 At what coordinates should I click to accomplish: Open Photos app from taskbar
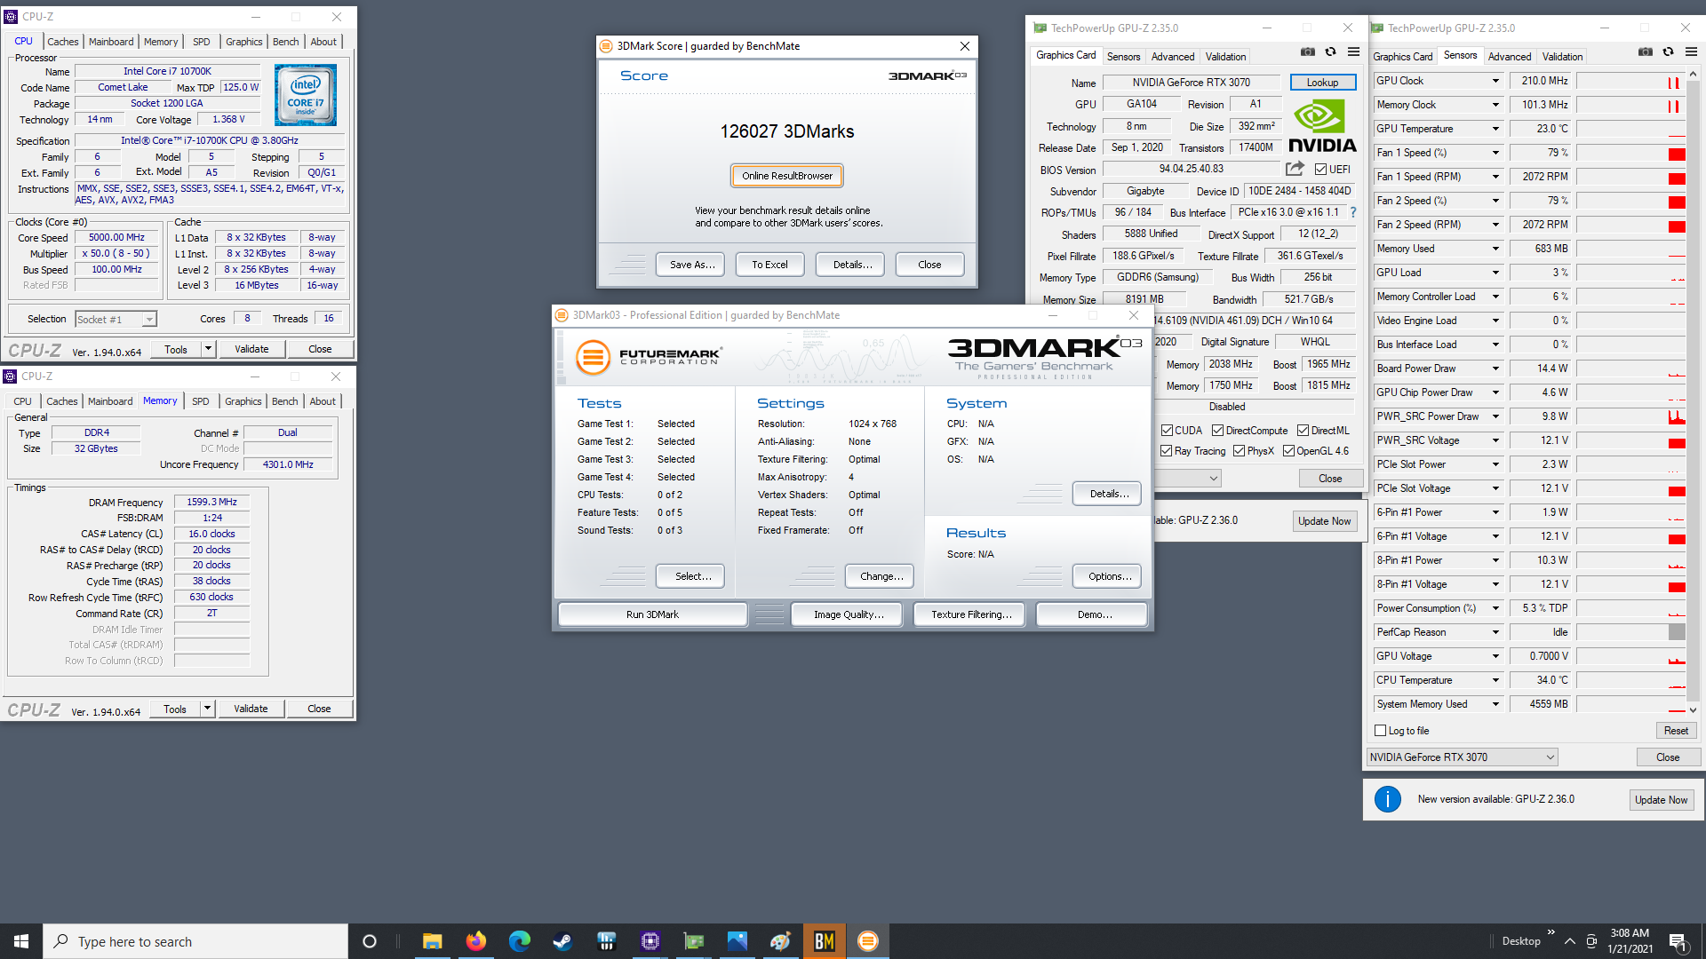(x=737, y=941)
